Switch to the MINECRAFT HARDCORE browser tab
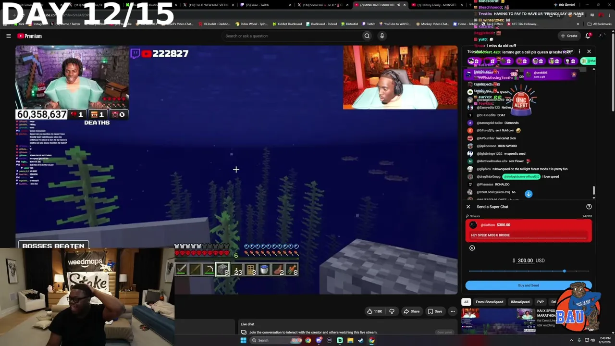Viewport: 615px width, 346px height. (380, 5)
